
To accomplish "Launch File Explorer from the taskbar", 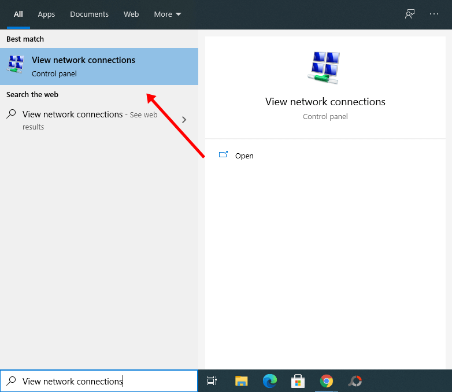I will coord(241,381).
